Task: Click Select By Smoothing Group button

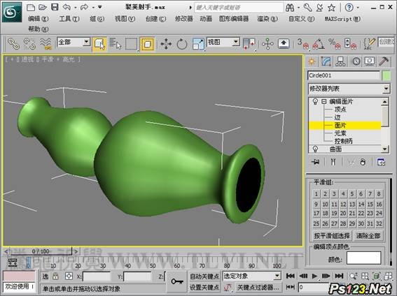Action: point(332,236)
